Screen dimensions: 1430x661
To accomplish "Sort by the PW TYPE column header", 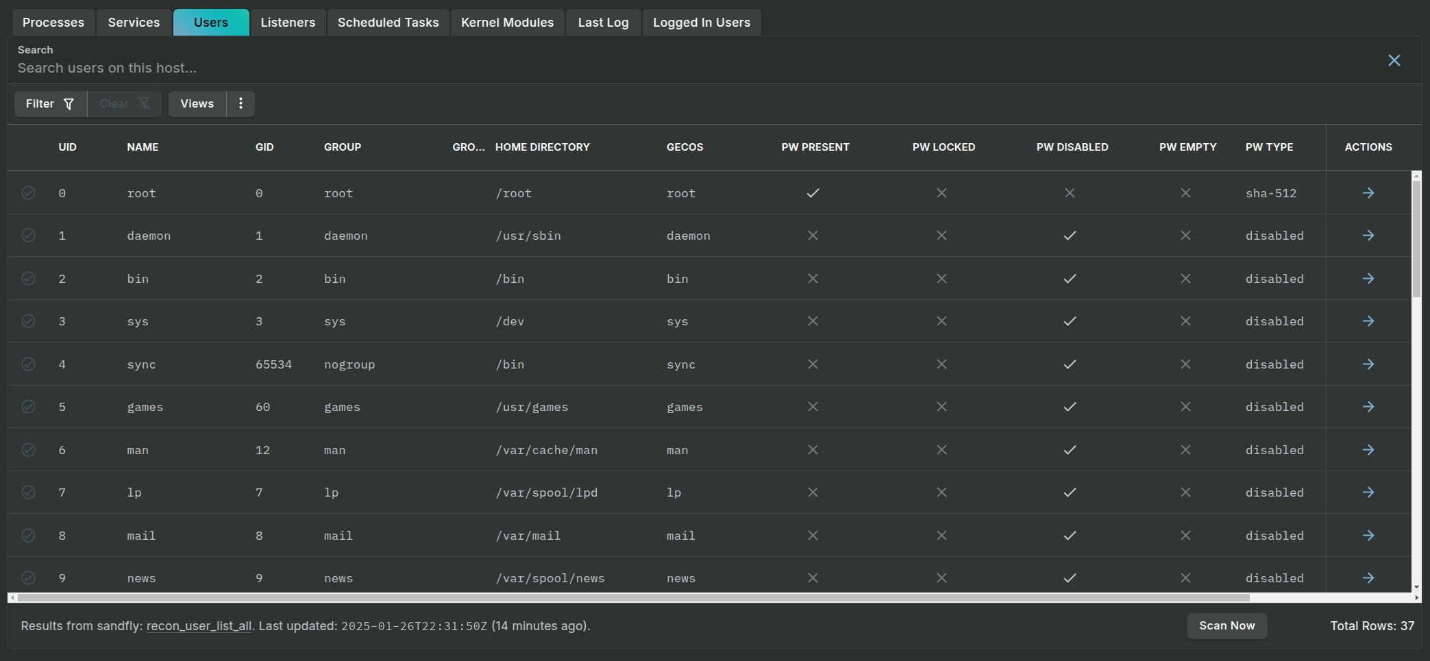I will [1270, 147].
